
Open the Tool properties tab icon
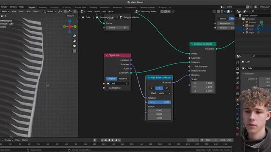point(238,62)
